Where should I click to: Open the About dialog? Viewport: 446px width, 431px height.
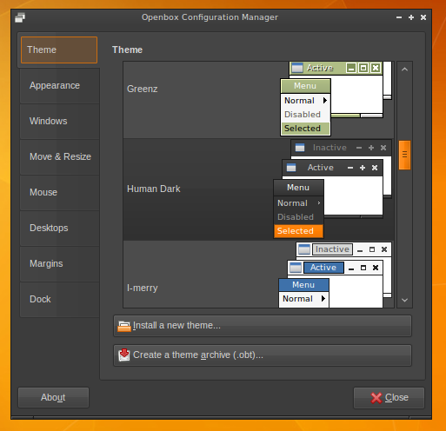click(x=53, y=398)
